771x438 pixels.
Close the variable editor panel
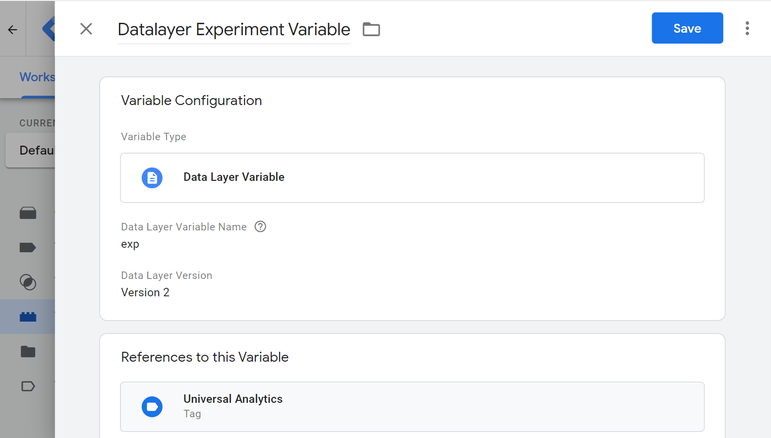click(x=86, y=29)
